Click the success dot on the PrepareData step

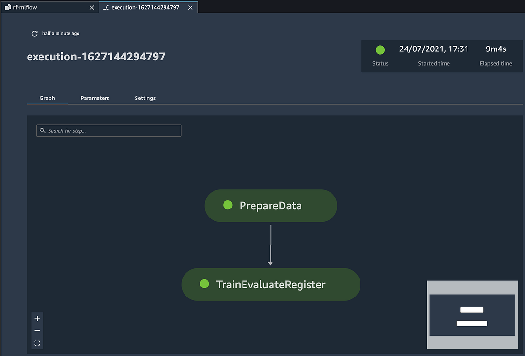click(x=227, y=206)
